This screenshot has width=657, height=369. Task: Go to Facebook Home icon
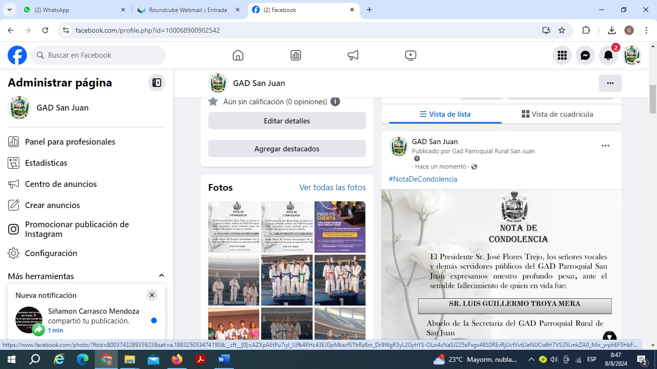(238, 55)
